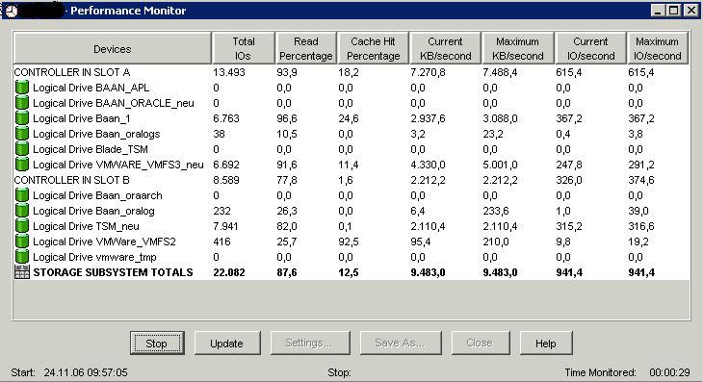Select the TSM_neu drive icon
Viewport: 703px width, 382px height.
[x=22, y=226]
